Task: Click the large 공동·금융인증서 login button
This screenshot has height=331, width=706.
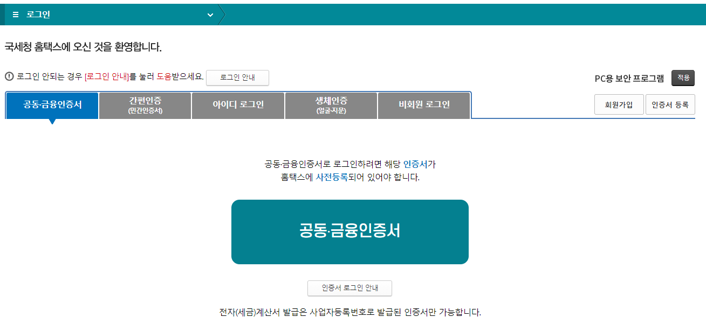Action: (350, 232)
